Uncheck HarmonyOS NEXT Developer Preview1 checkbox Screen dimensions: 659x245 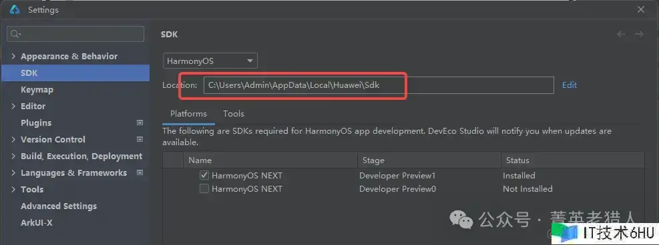pos(204,175)
